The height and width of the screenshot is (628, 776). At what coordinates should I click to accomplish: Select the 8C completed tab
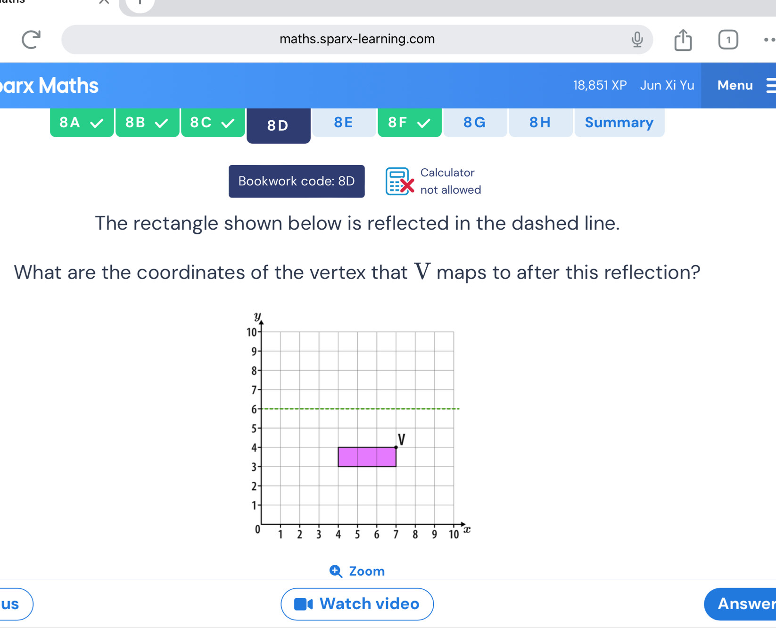(213, 123)
